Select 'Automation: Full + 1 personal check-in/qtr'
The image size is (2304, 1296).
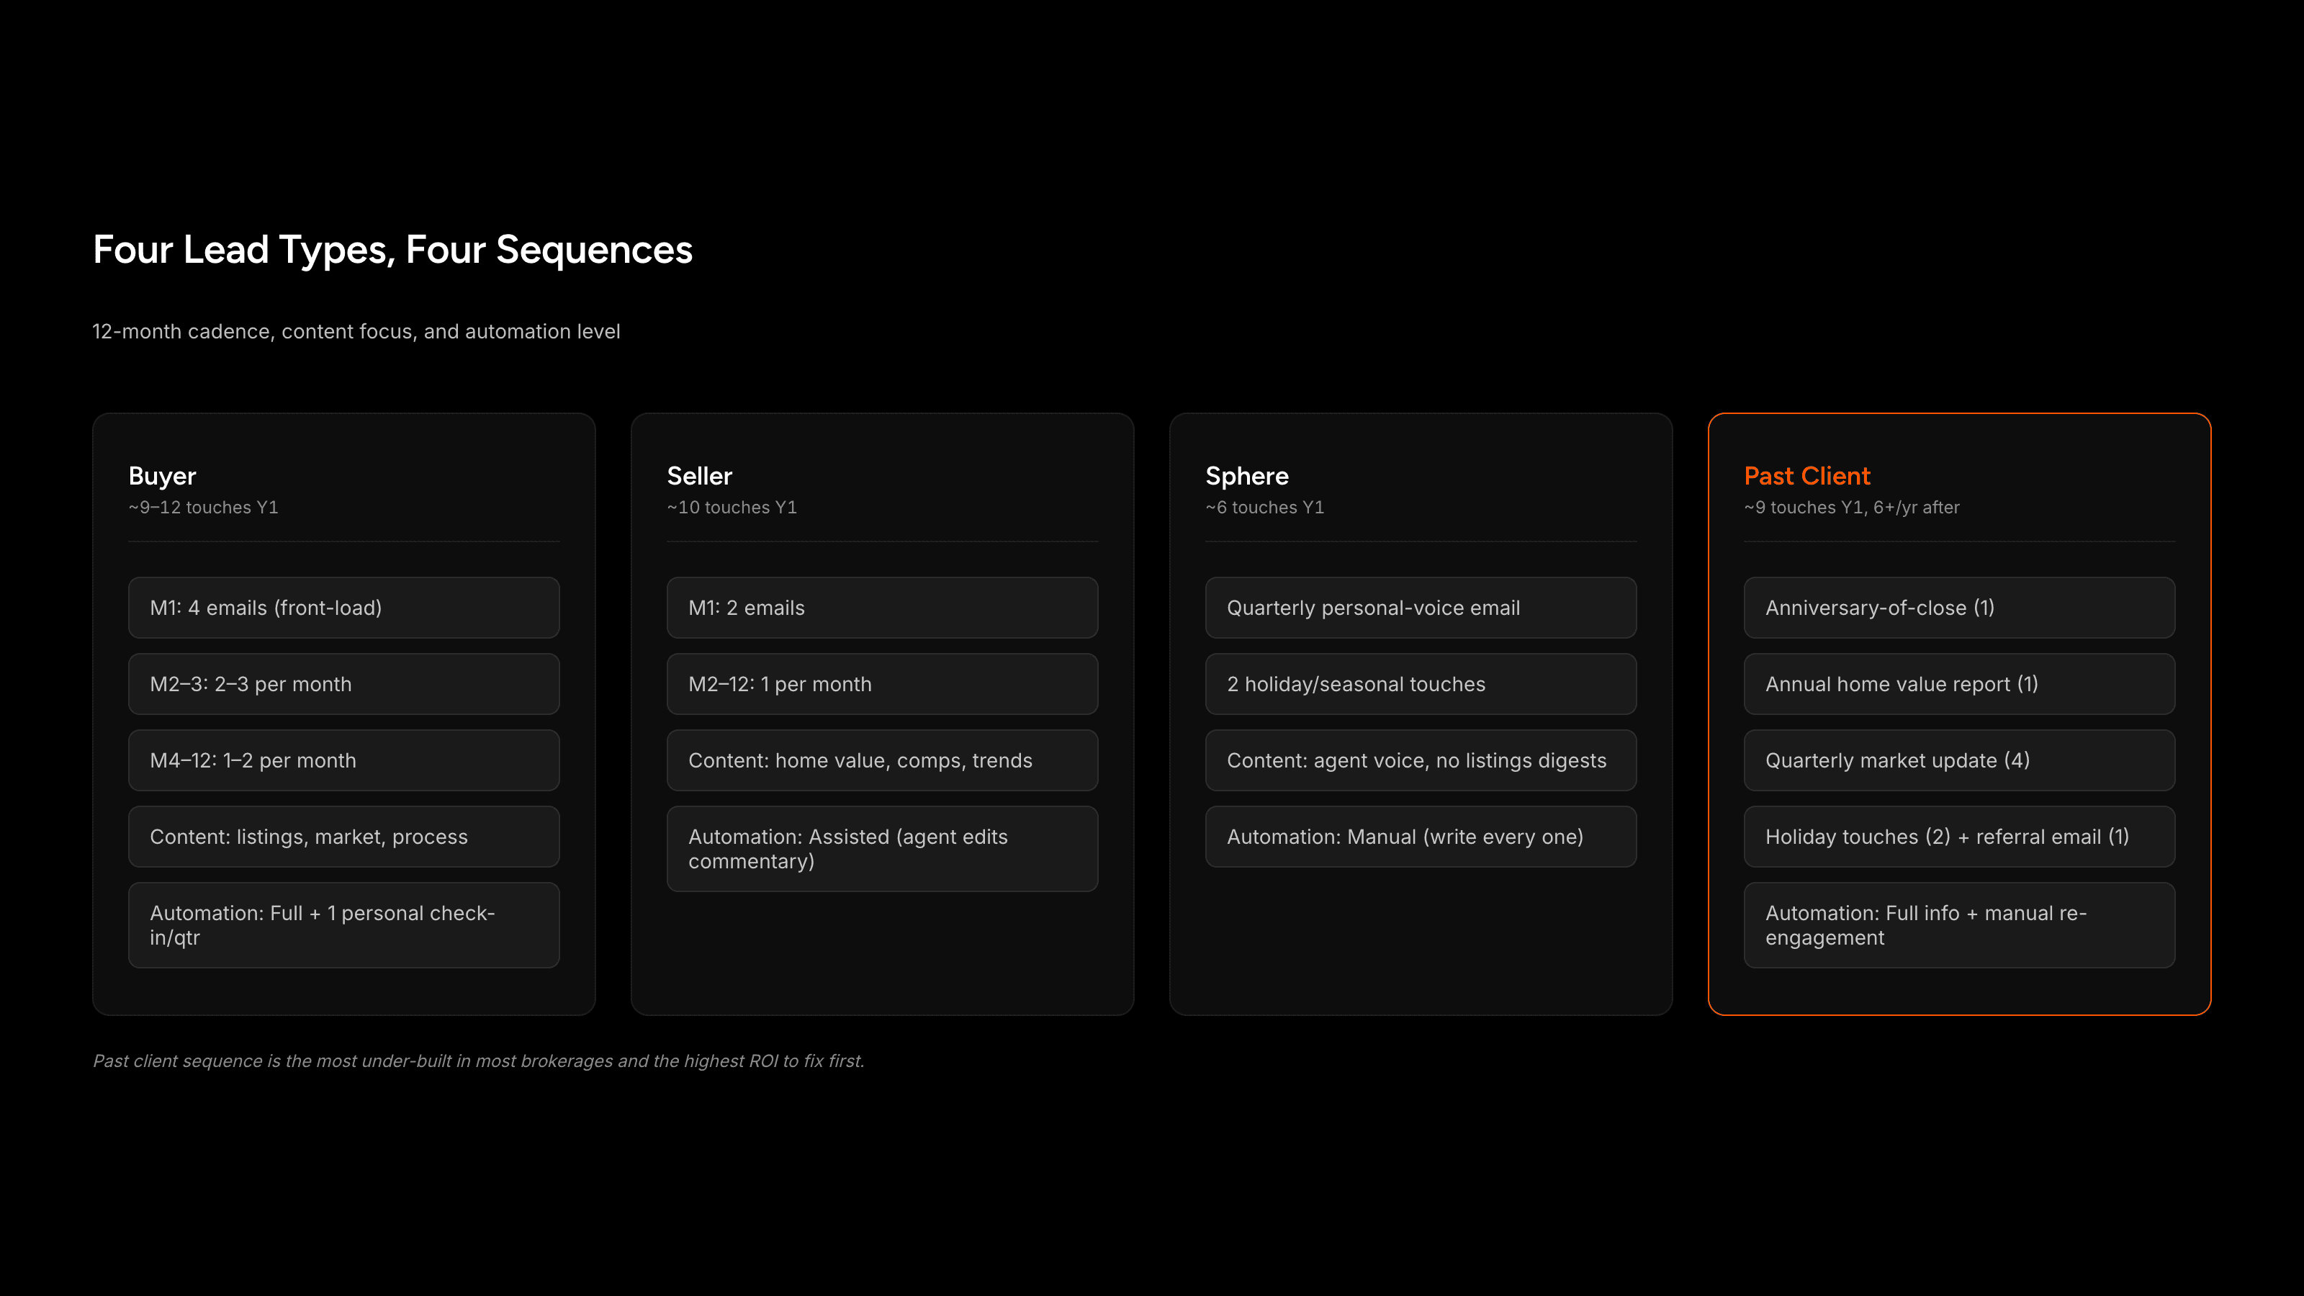(344, 924)
